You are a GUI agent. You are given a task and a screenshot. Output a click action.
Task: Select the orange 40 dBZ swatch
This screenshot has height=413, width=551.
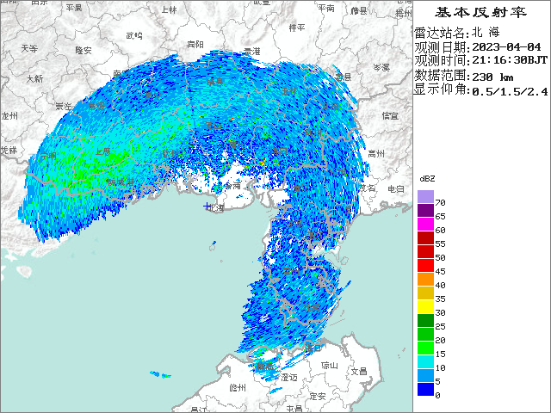click(x=425, y=279)
